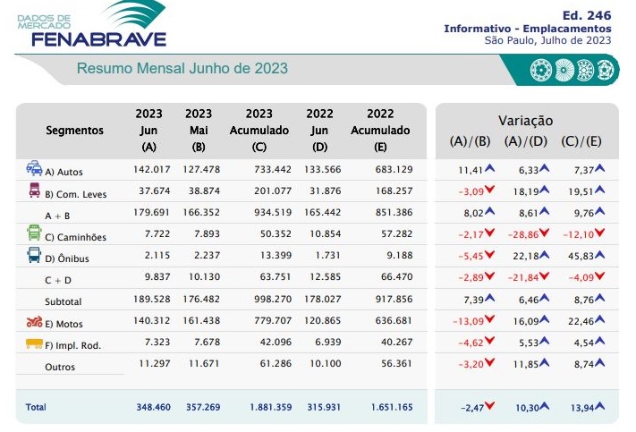
Task: Click down arrow next to Motos -13,09
Action: click(489, 318)
